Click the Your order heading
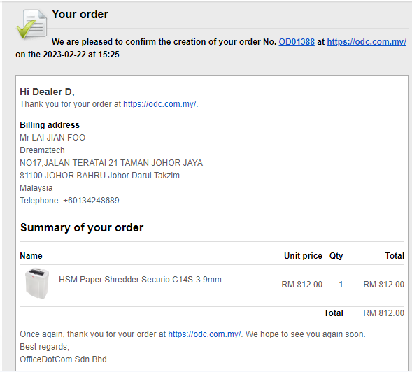Screen dimensions: 412x372 [80, 14]
